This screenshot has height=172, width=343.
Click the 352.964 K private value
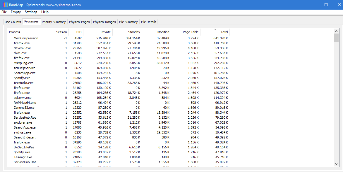(x=104, y=43)
